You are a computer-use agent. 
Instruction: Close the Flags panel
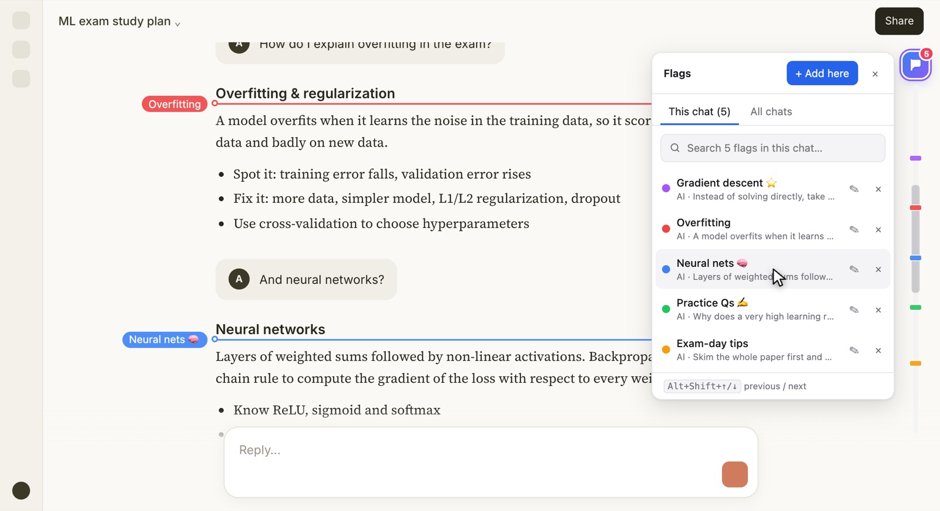pyautogui.click(x=875, y=74)
